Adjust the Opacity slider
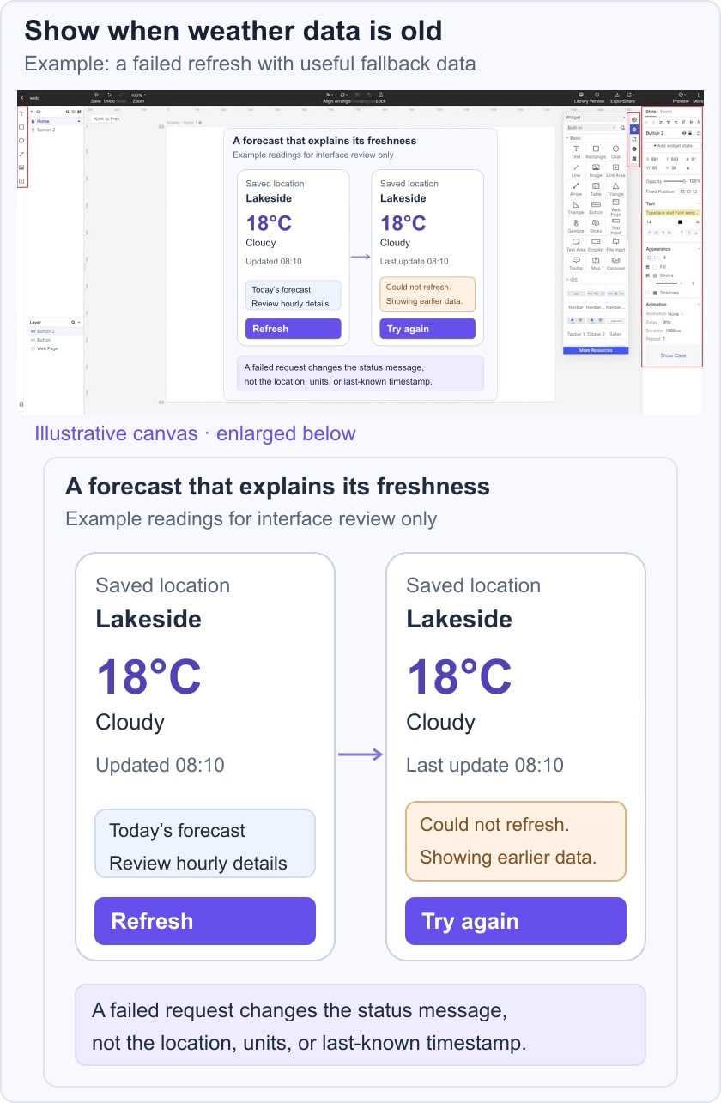This screenshot has height=1103, width=721. (674, 181)
